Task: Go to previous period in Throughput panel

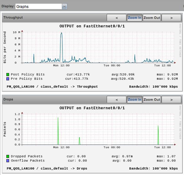Action: click(x=116, y=18)
